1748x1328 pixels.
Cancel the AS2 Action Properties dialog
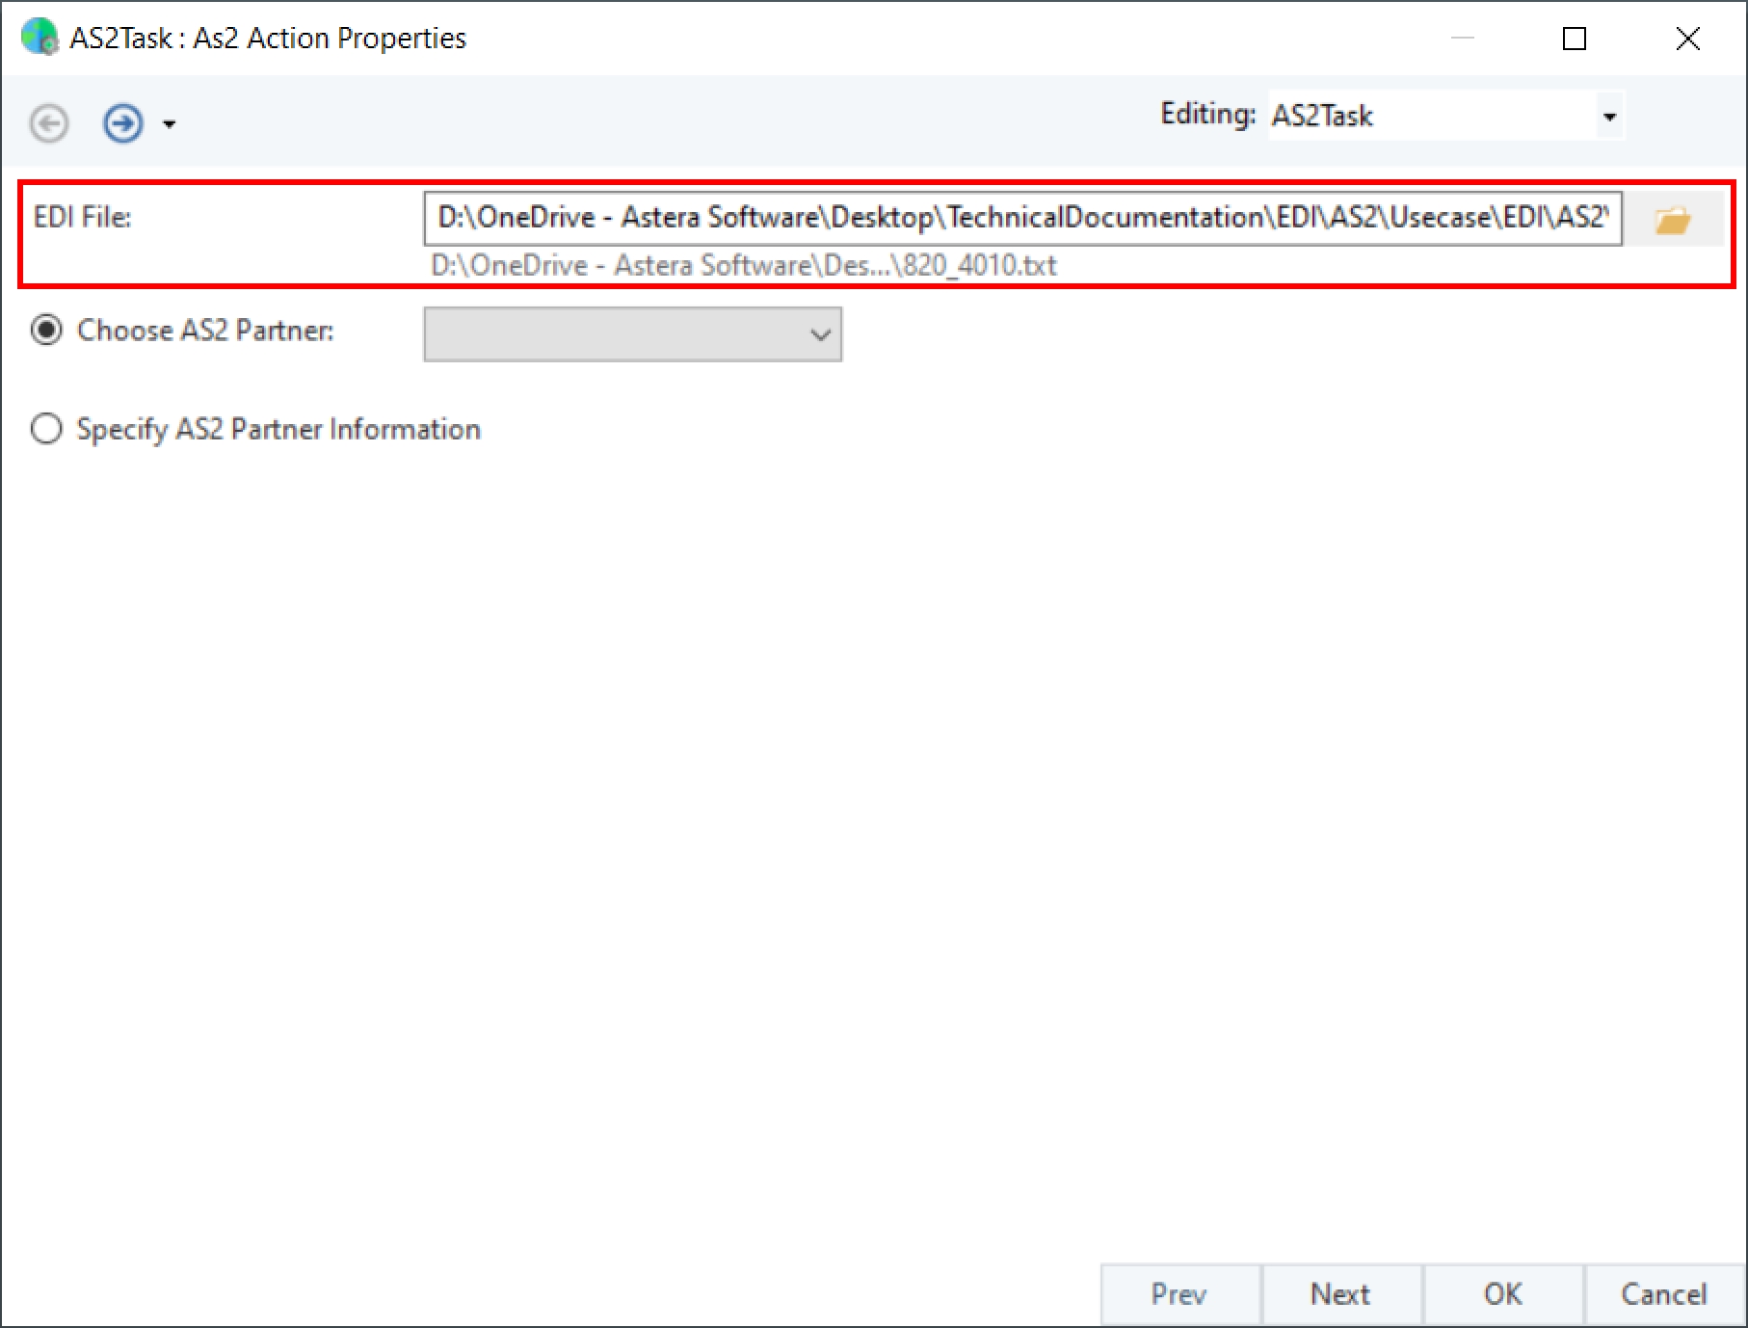(x=1664, y=1294)
